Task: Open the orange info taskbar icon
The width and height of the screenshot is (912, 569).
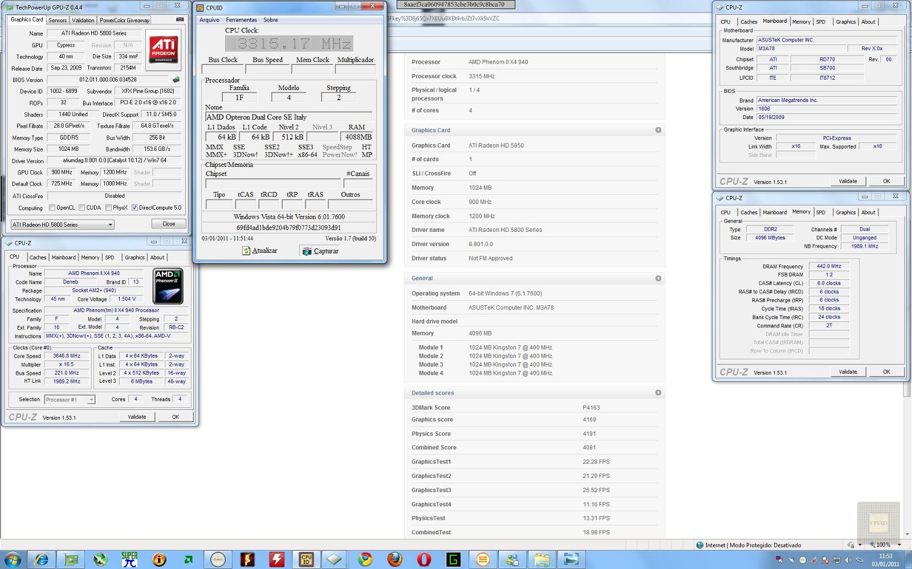Action: [159, 559]
